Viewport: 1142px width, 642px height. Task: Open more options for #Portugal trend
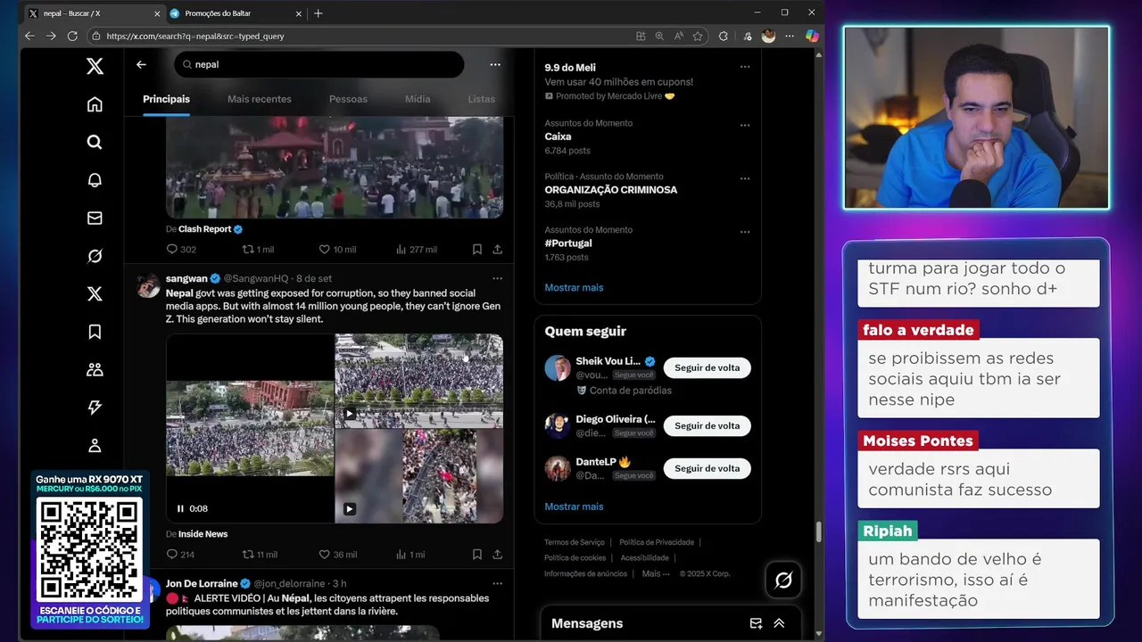[745, 231]
